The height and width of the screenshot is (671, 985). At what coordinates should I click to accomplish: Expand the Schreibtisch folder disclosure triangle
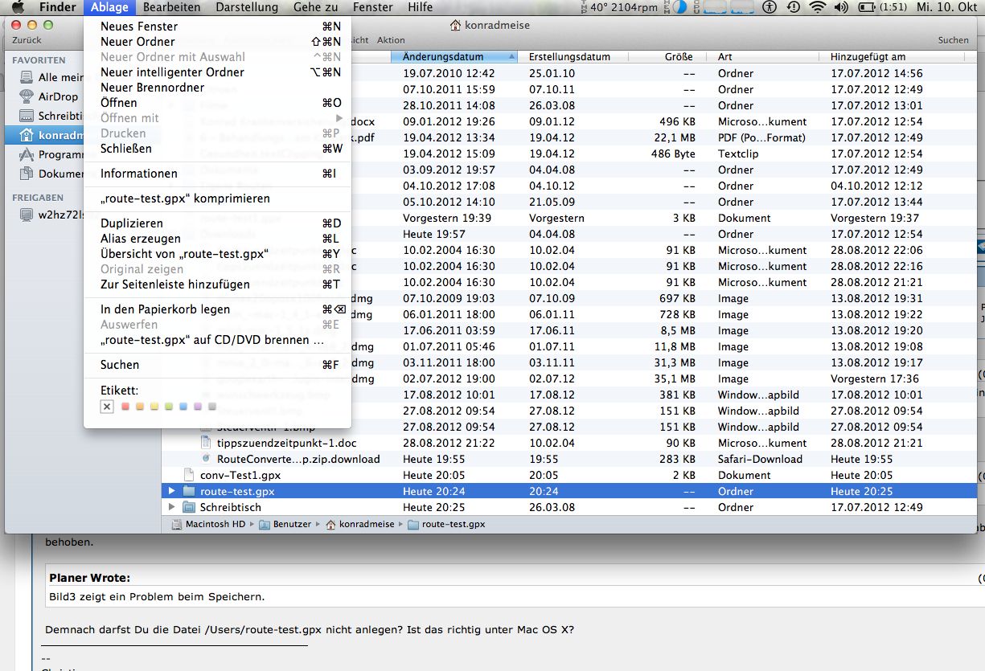pyautogui.click(x=171, y=507)
